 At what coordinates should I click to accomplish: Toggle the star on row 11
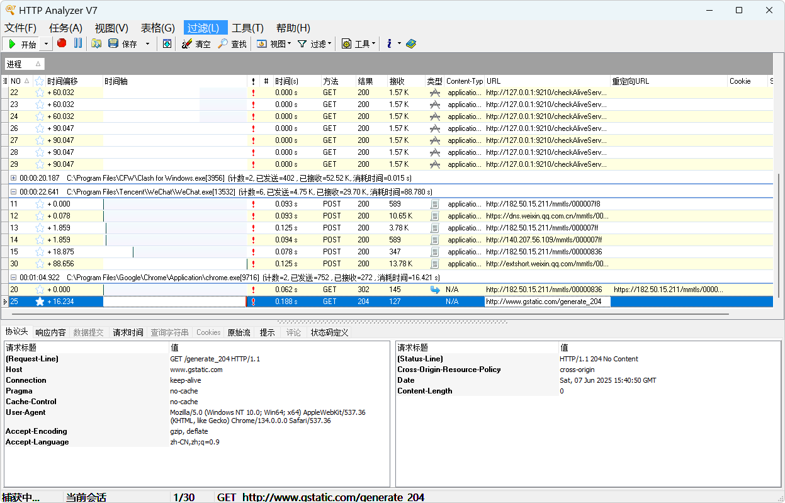tap(40, 204)
